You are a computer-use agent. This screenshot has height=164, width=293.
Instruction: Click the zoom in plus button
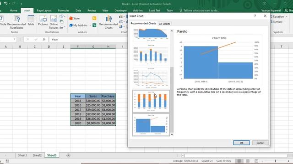288,161
